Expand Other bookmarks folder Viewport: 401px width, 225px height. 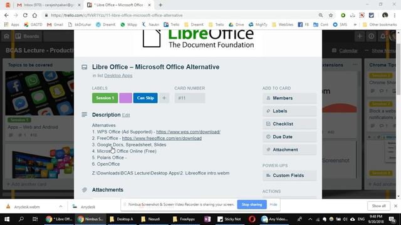tap(380, 24)
